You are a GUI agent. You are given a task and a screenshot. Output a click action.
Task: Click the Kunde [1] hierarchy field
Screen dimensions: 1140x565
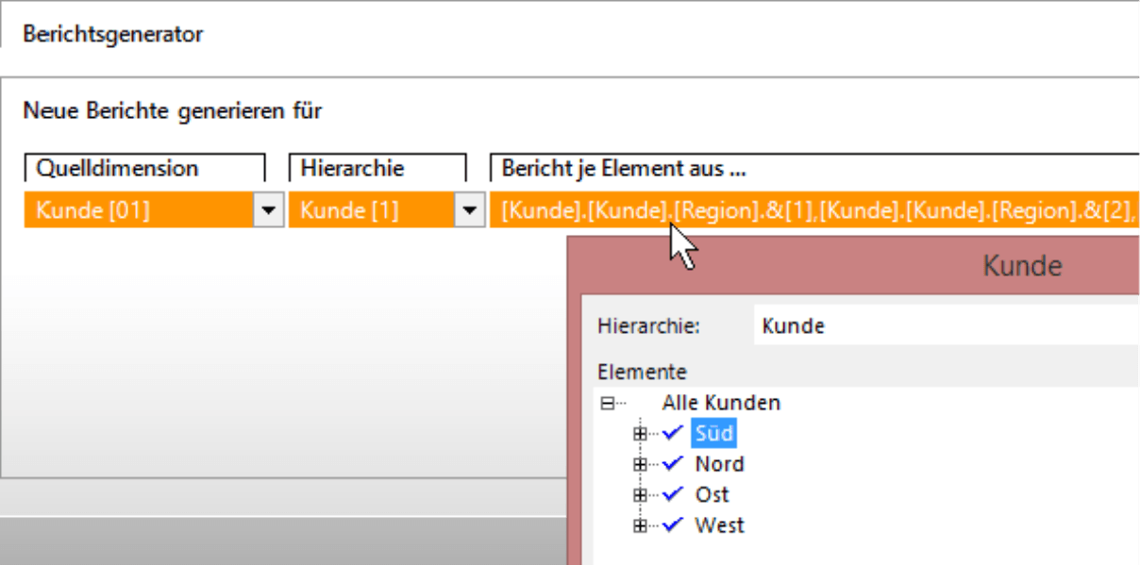372,211
